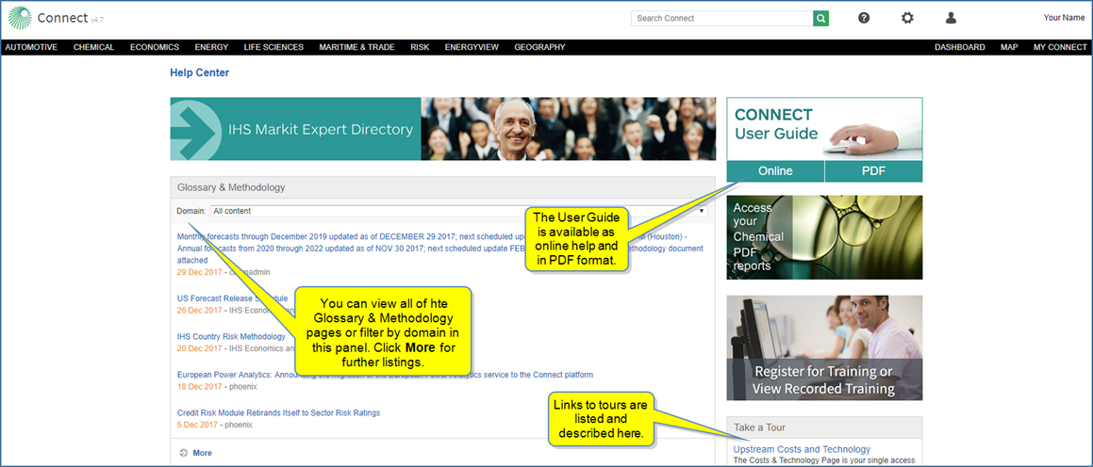
Task: Open the help question mark icon
Action: click(x=864, y=18)
